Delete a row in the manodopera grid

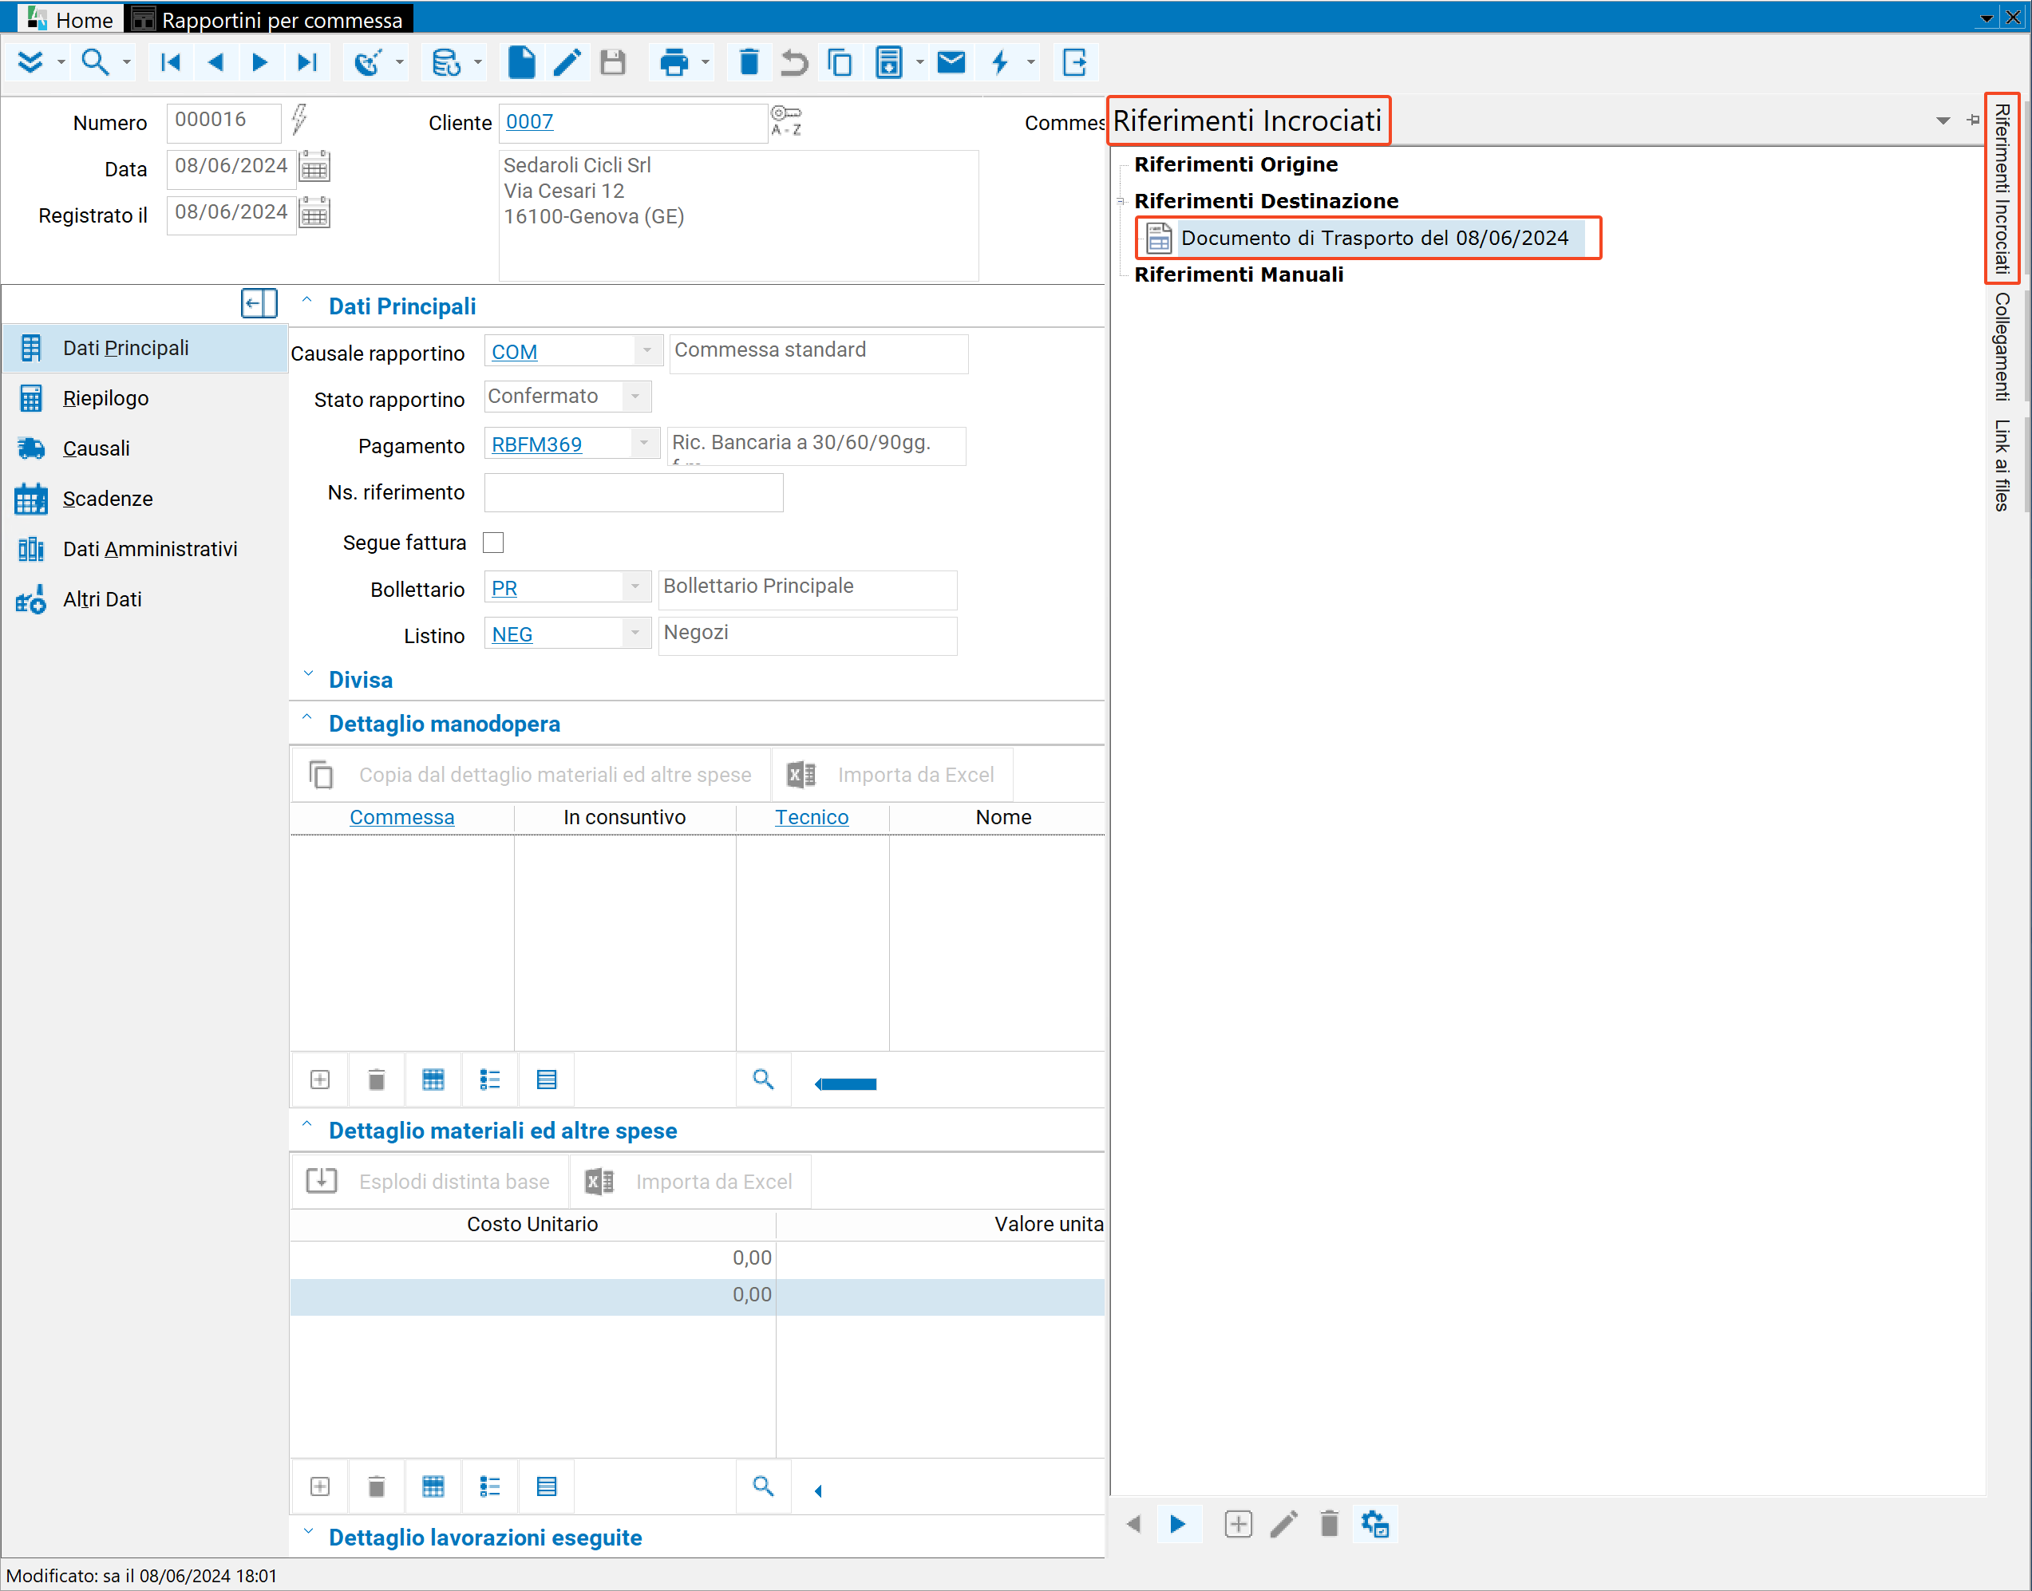click(x=377, y=1080)
